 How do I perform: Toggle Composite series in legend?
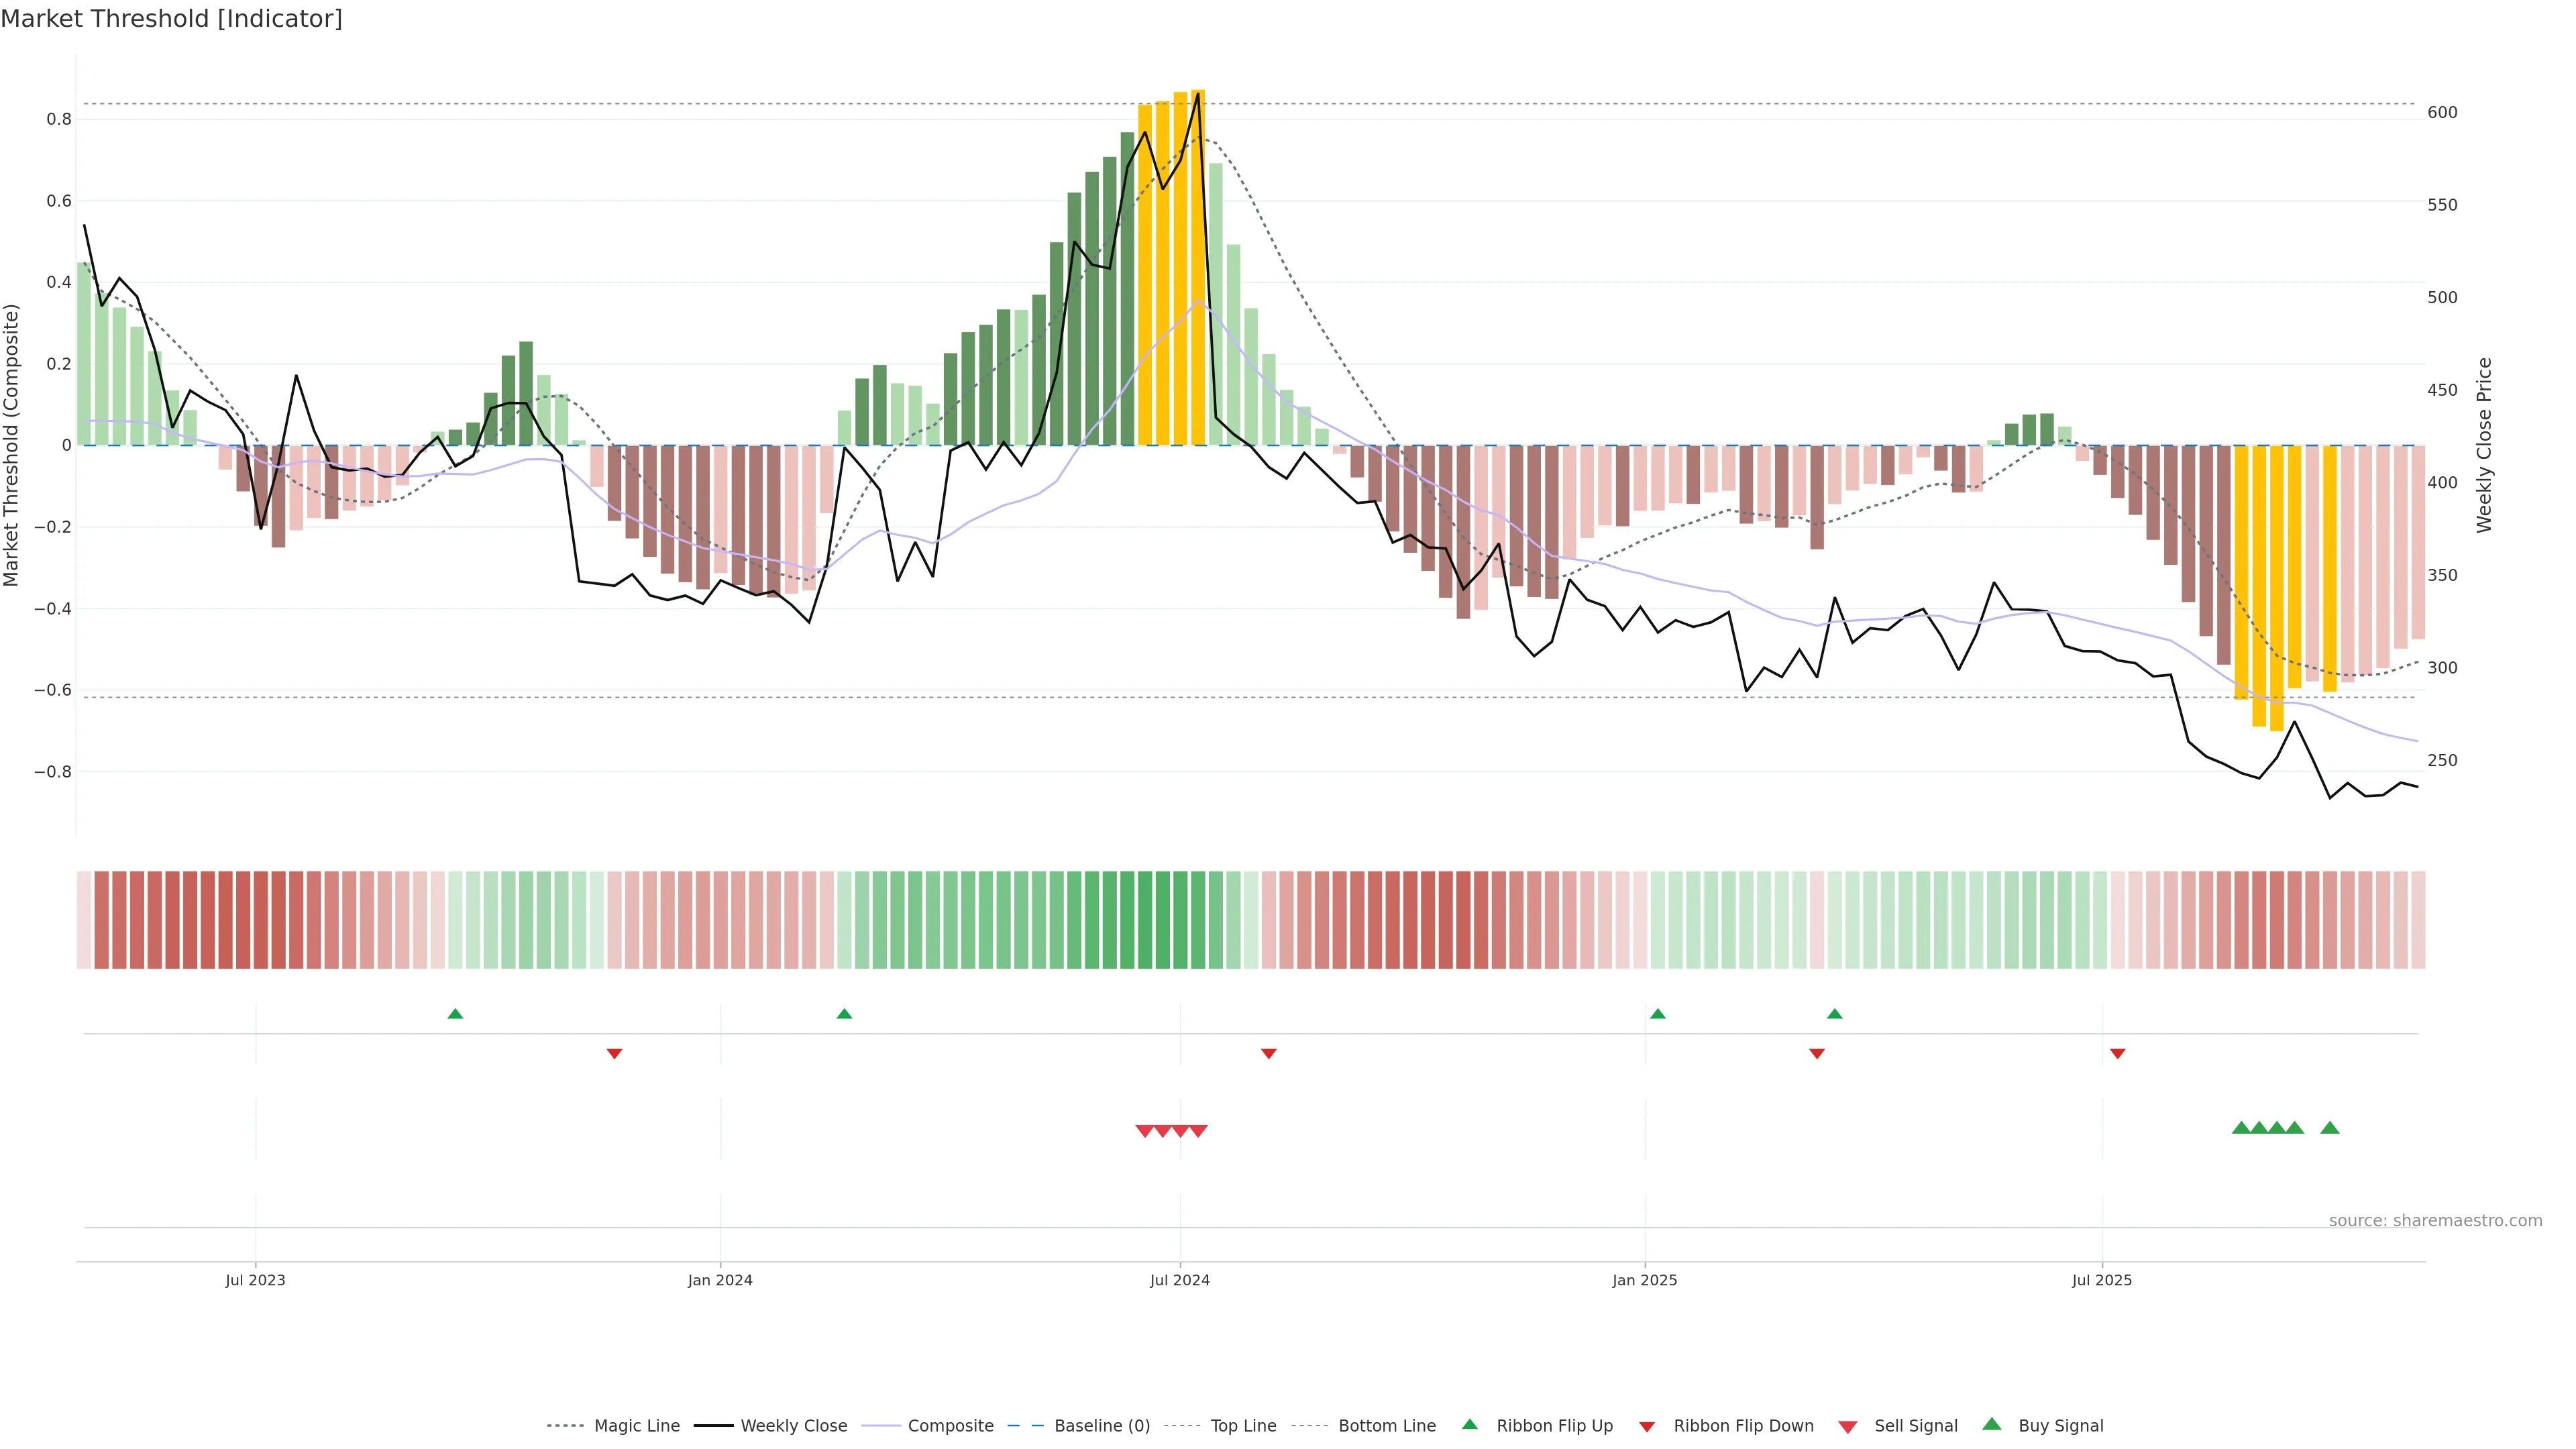(950, 1426)
